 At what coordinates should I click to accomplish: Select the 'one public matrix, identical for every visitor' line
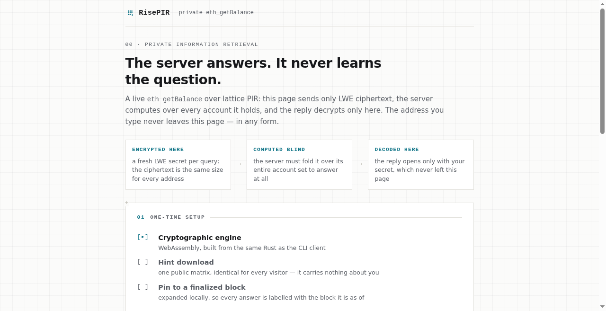pos(268,273)
